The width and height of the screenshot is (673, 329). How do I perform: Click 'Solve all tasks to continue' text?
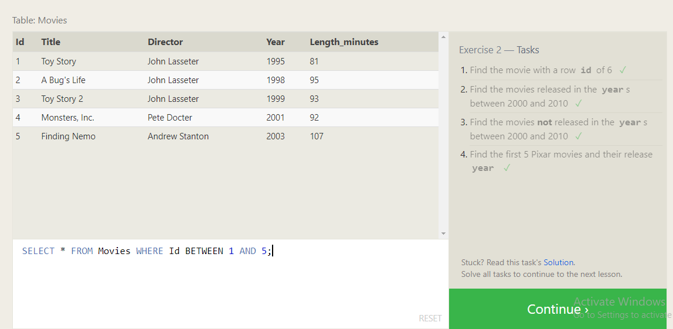(542, 274)
